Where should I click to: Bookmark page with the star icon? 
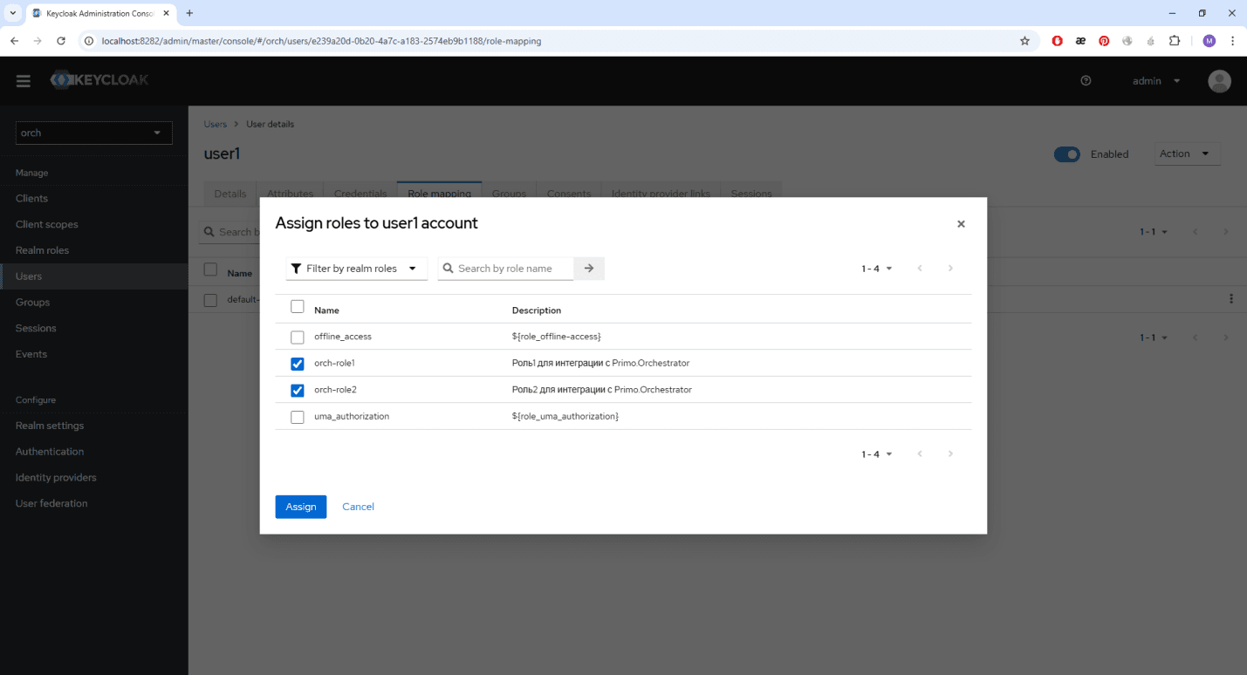coord(1024,41)
